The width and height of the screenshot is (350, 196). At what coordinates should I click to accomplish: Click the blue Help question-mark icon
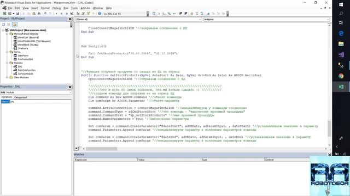[100, 14]
